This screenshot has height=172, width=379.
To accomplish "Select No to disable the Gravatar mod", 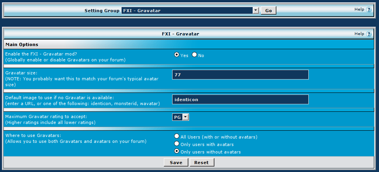I will pyautogui.click(x=194, y=55).
